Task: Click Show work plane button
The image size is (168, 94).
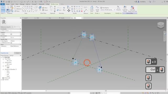Action: 45,8
